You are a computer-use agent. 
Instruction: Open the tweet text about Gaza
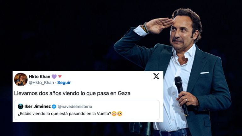click(x=72, y=93)
